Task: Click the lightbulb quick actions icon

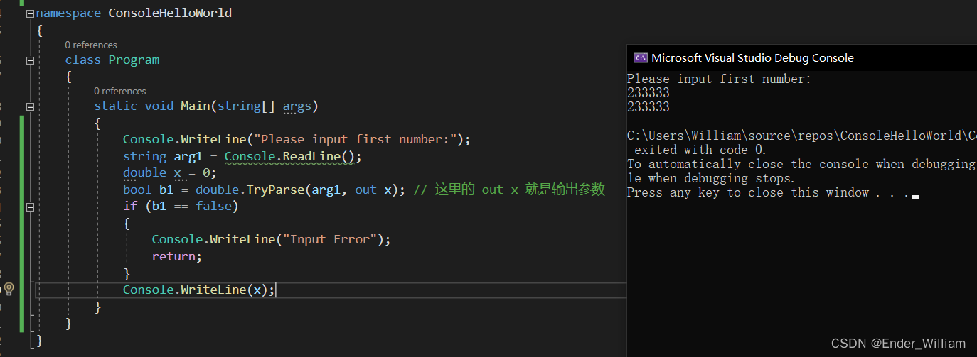Action: pos(9,289)
